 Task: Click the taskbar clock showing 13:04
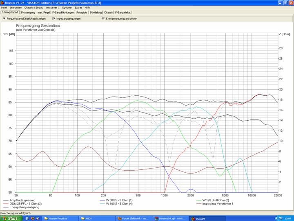287,219
